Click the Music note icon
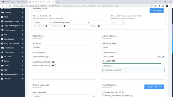The image size is (173, 97). click(2, 61)
